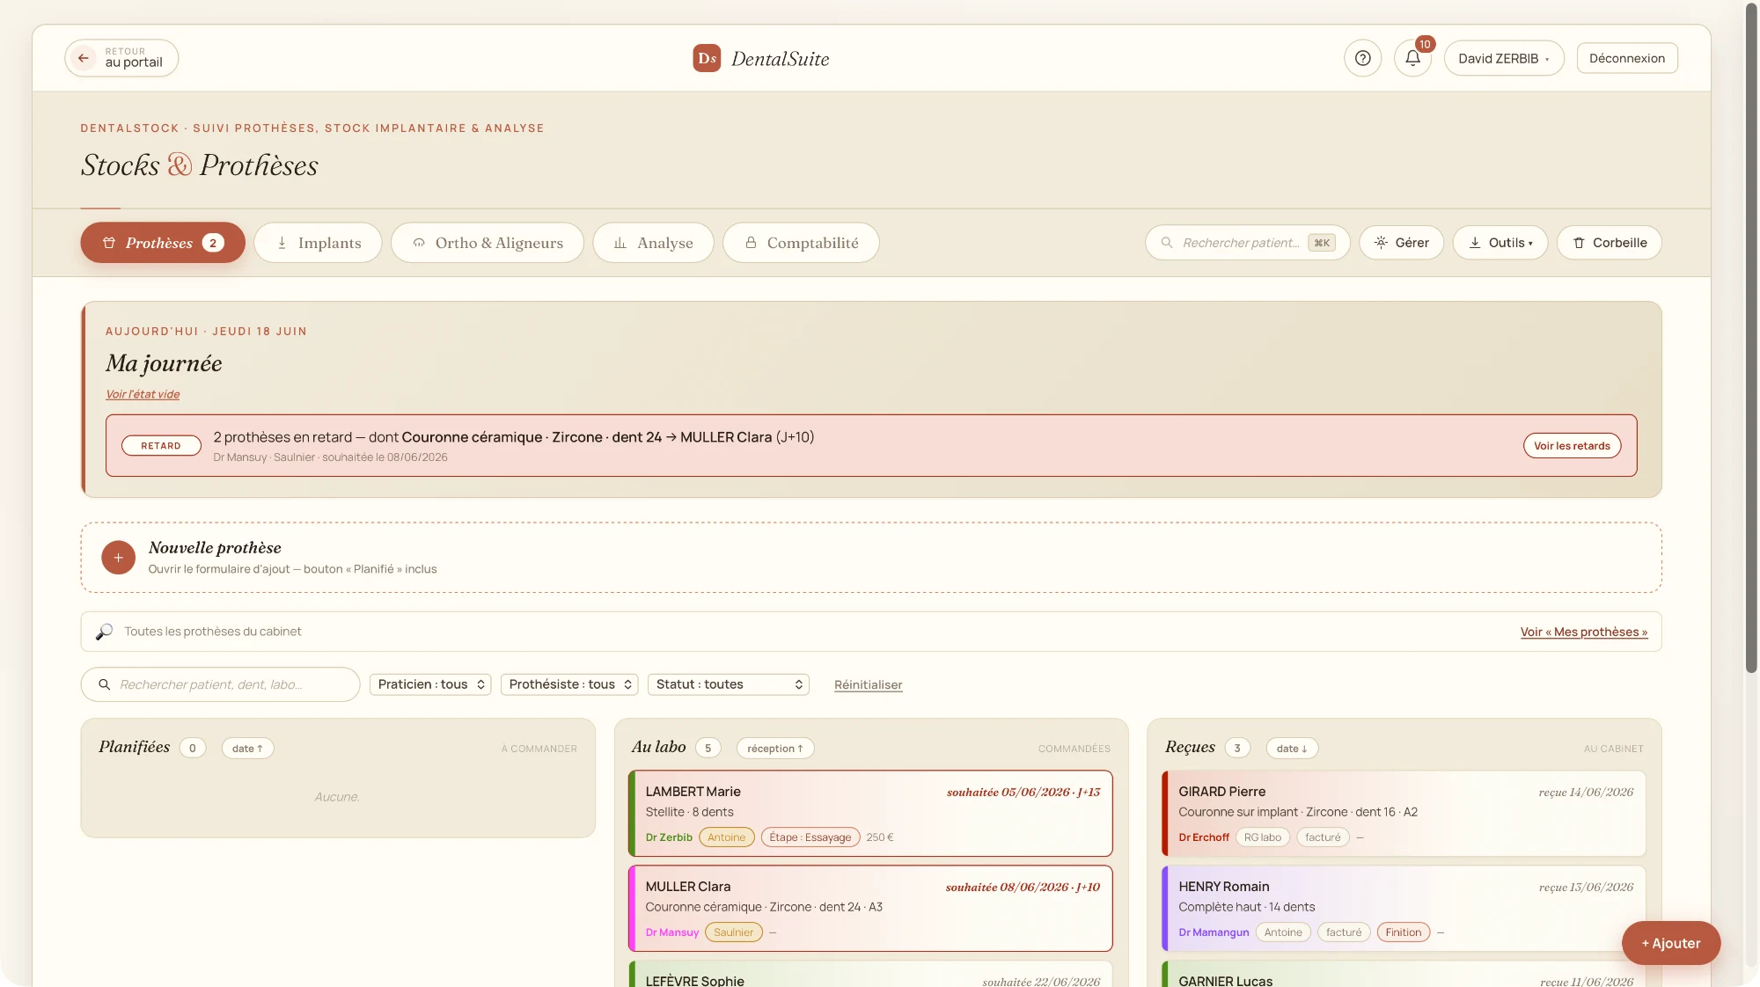
Task: Open the HENRY Romain received card
Action: (x=1404, y=909)
